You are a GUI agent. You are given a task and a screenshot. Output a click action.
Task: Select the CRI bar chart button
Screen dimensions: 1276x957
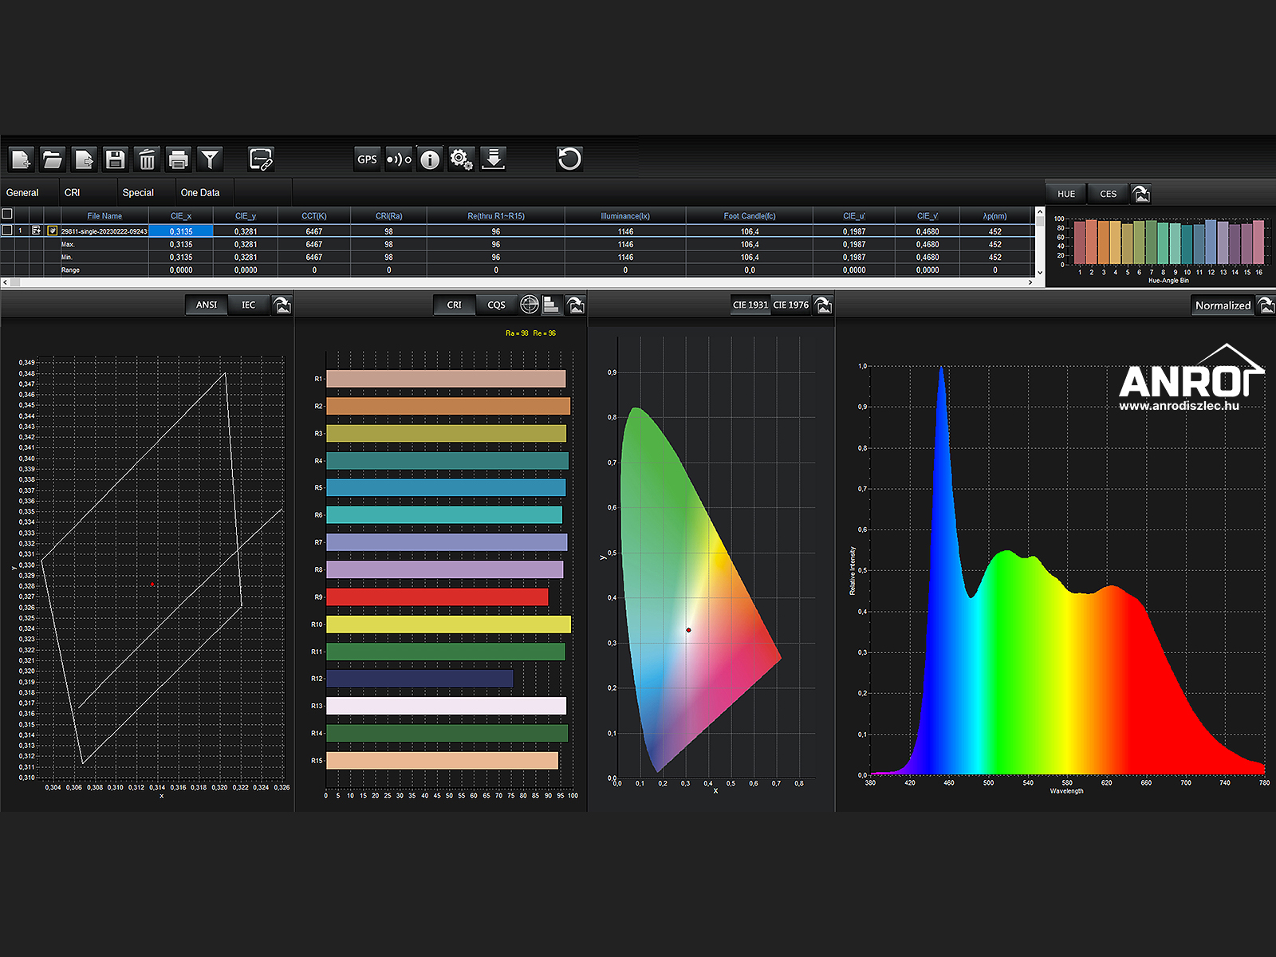[455, 305]
